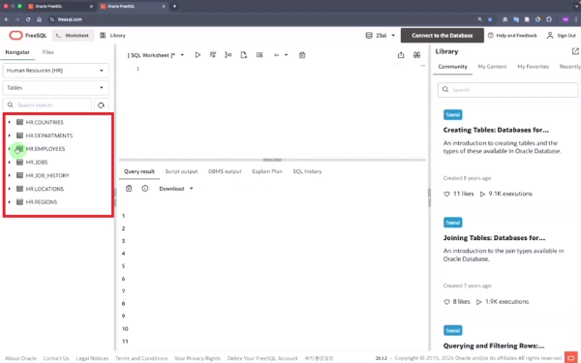581x363 pixels.
Task: Click Sign Out
Action: tap(562, 36)
